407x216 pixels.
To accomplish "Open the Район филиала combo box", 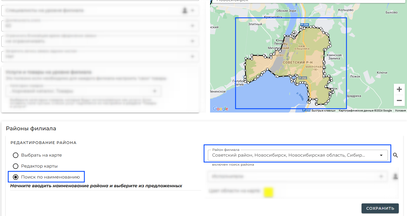I will point(298,155).
